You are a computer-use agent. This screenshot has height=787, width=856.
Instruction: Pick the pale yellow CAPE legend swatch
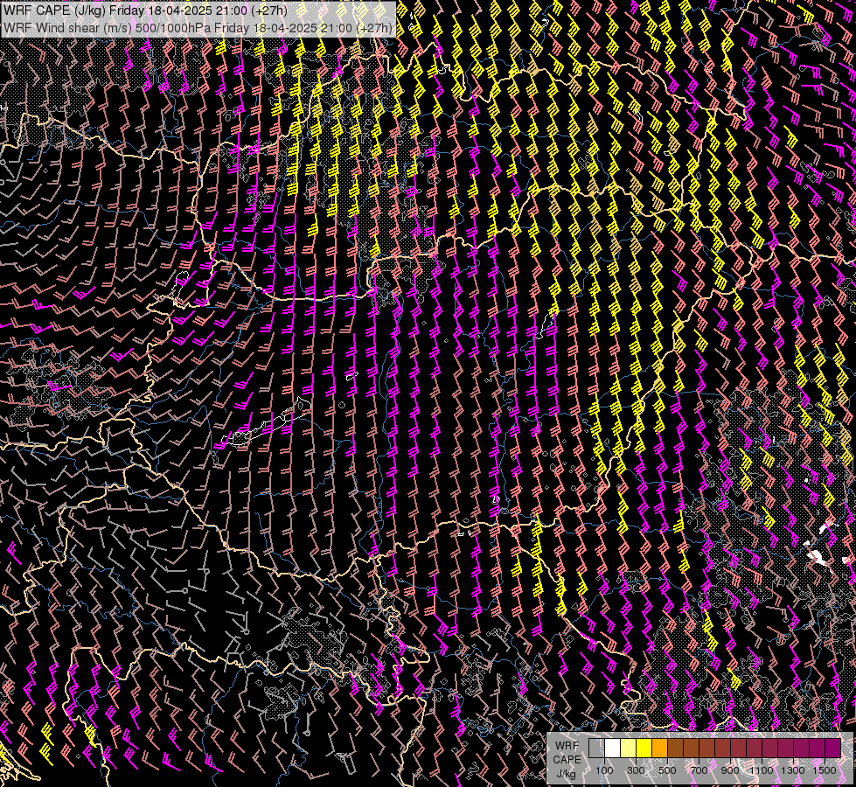pos(629,749)
